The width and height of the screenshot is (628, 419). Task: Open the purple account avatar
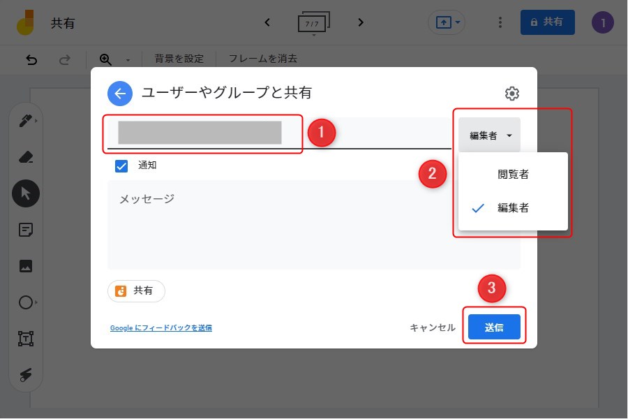click(603, 22)
